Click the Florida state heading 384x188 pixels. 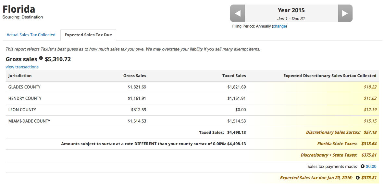19,9
